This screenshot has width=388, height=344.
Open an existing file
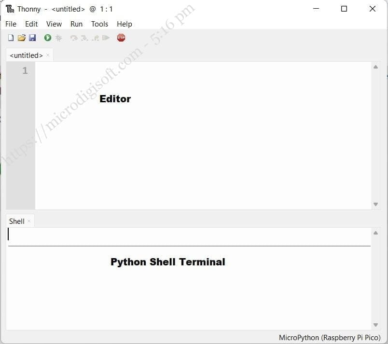click(x=22, y=37)
